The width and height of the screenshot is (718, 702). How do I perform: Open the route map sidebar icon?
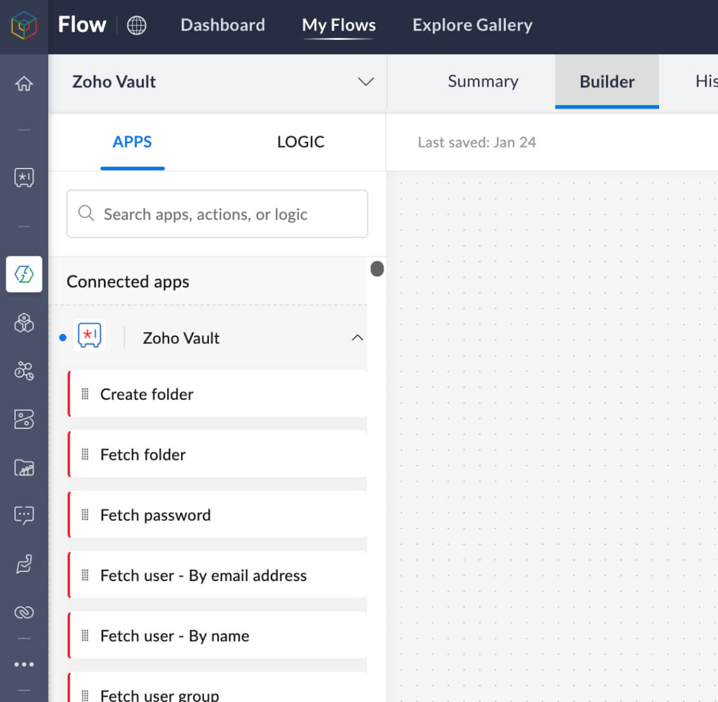[x=24, y=419]
